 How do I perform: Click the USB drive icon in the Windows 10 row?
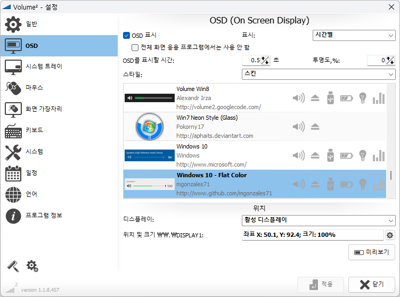330,155
